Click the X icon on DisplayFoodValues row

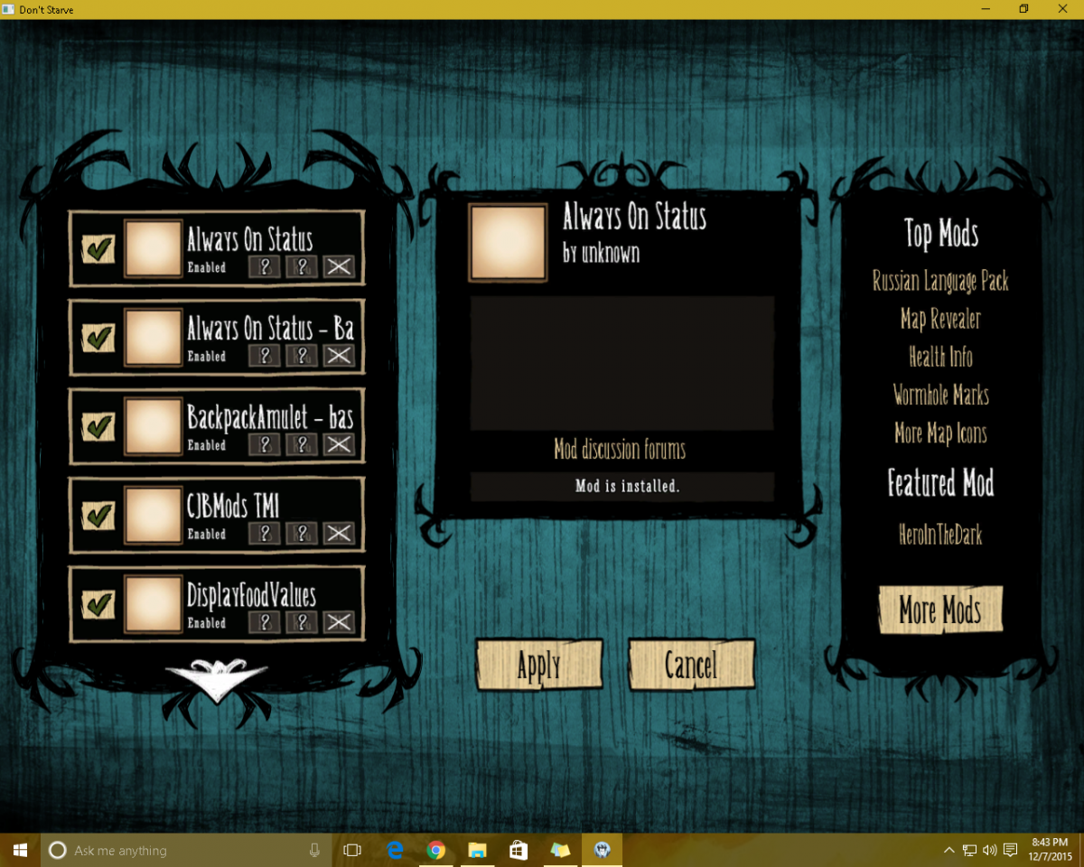339,622
